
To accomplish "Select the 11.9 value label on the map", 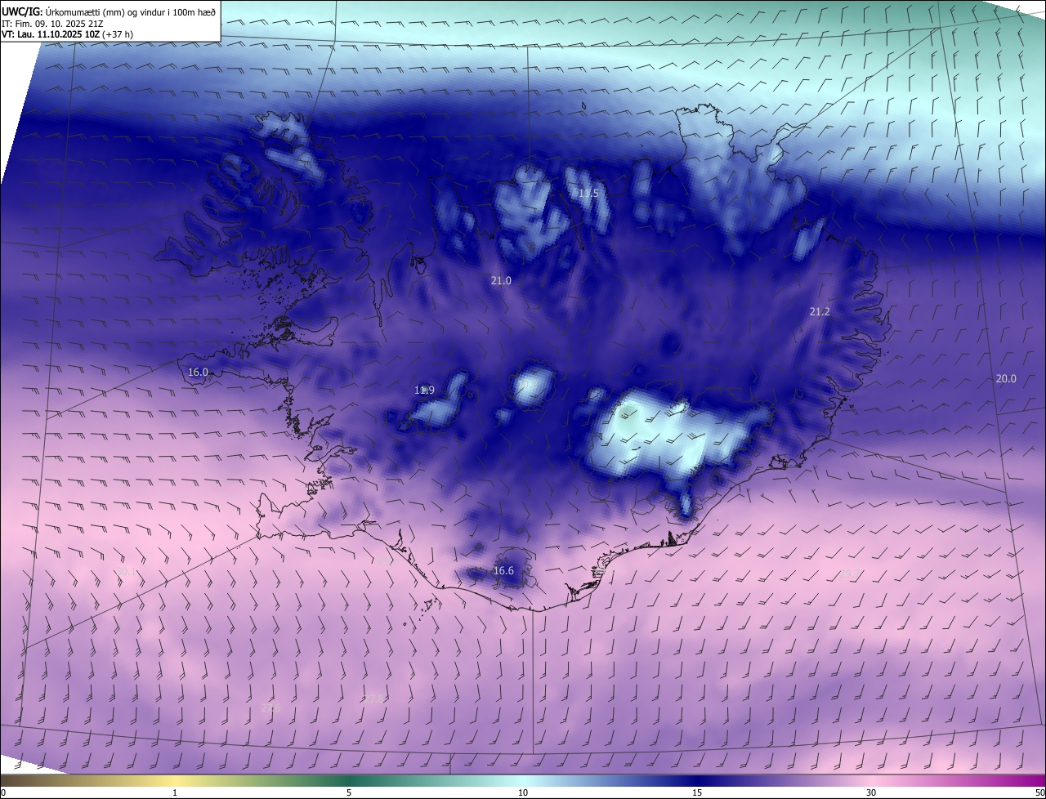I will tap(424, 390).
